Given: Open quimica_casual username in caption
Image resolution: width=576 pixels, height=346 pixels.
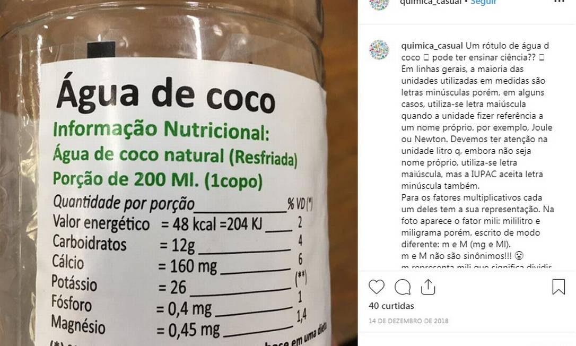Looking at the screenshot, I should pyautogui.click(x=432, y=46).
